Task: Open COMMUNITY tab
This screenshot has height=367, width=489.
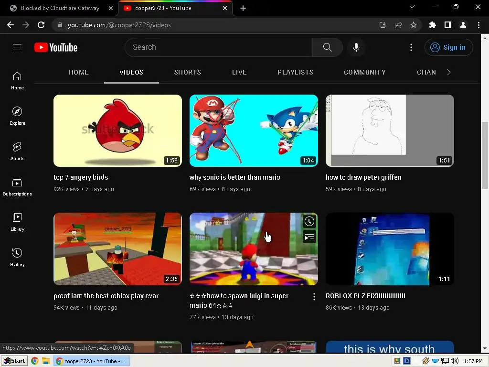Action: tap(364, 72)
